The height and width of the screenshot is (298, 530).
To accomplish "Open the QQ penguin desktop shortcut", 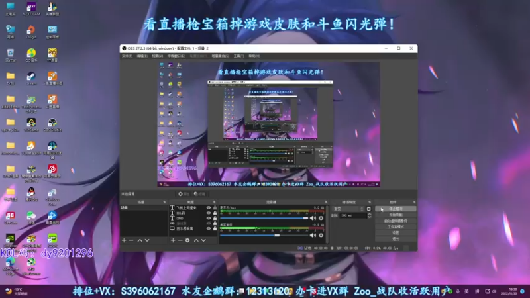I will pyautogui.click(x=31, y=194).
